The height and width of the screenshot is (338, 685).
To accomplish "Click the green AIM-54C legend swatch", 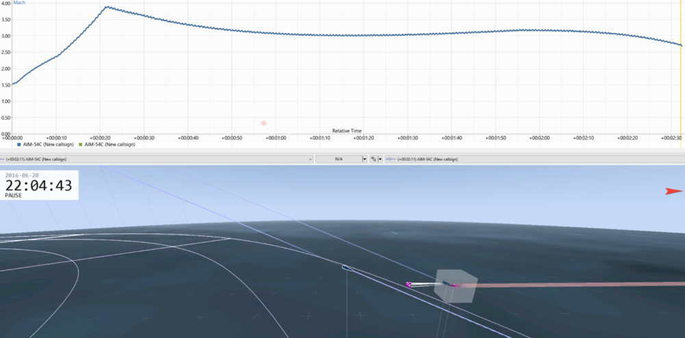I will tap(80, 144).
